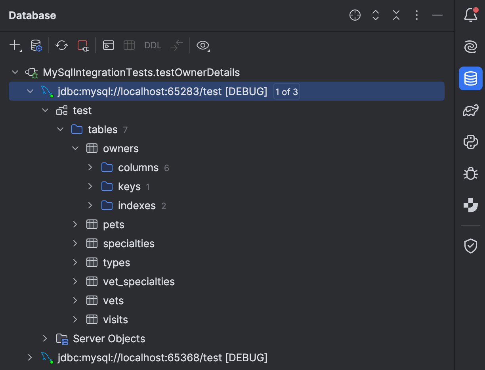Click the Collapse All button
485x370 pixels.
[x=396, y=15]
